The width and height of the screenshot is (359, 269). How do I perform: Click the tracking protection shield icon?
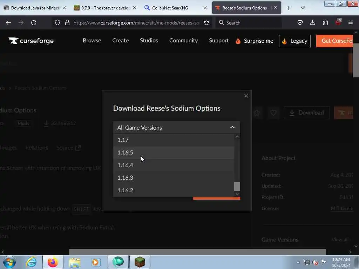tap(57, 23)
